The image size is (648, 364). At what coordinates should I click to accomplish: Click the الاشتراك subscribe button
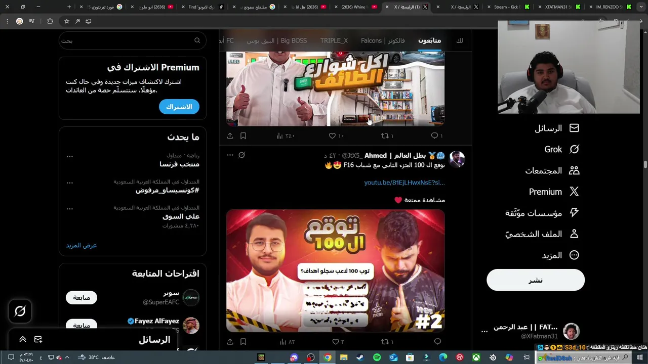coord(179,107)
